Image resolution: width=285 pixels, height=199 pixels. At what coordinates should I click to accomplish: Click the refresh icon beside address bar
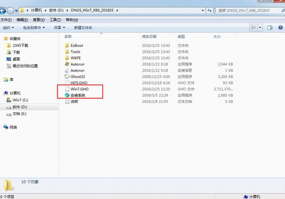click(x=210, y=11)
